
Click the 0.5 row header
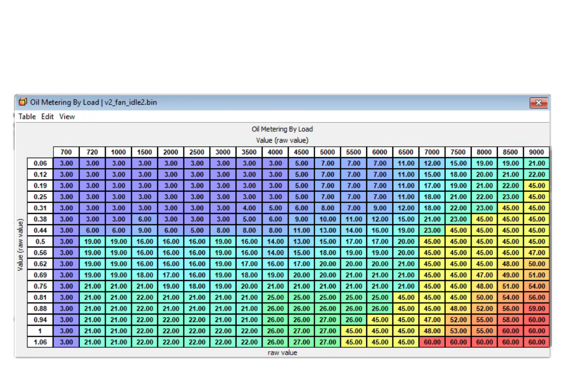[40, 241]
